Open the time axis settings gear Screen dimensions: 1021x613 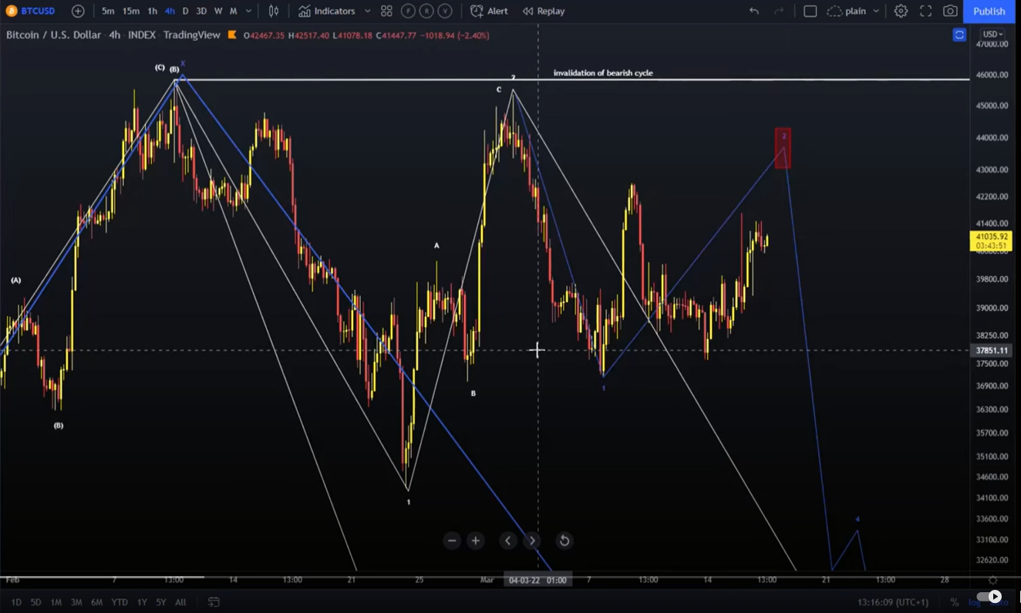pos(993,580)
